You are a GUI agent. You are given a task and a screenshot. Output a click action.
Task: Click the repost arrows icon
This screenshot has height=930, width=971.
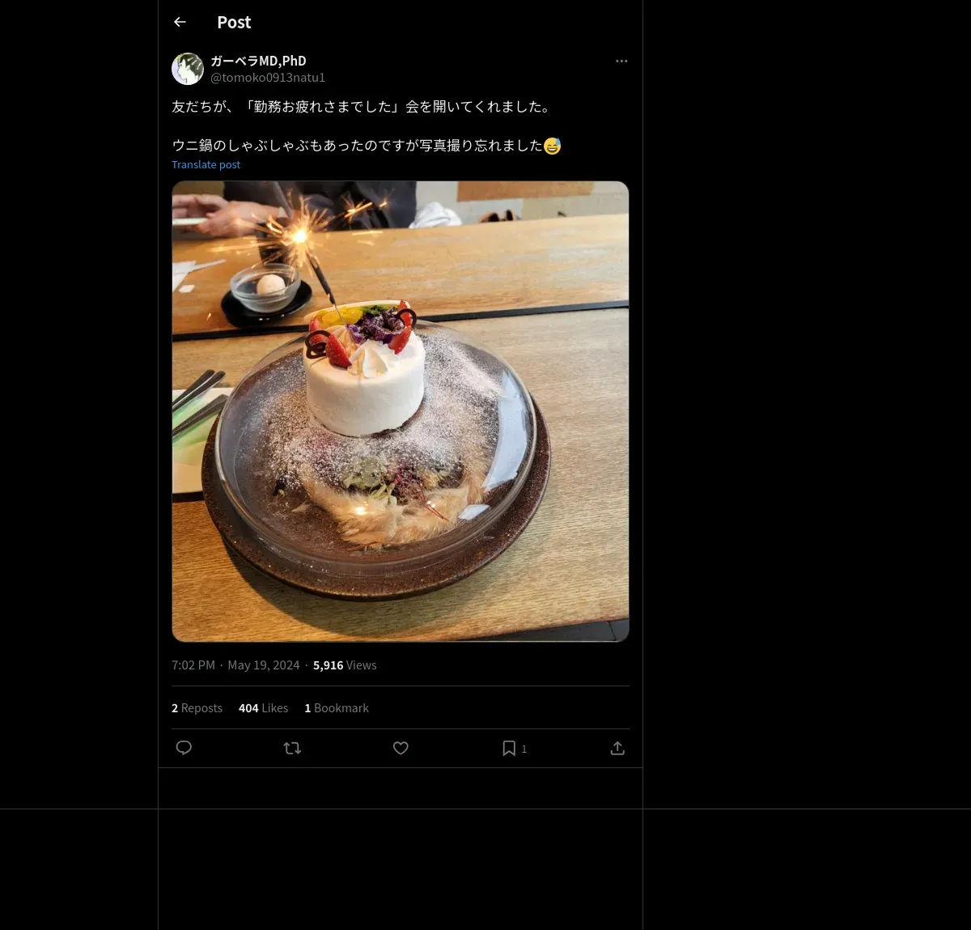pyautogui.click(x=292, y=748)
